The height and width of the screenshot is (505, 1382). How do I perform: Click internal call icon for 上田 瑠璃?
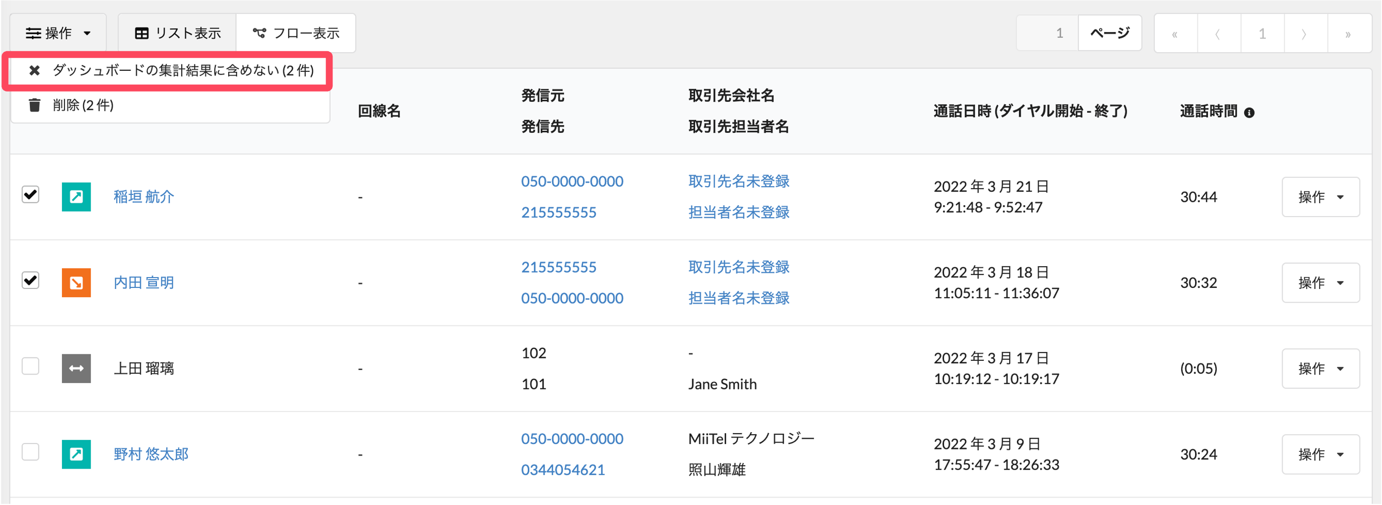click(76, 369)
